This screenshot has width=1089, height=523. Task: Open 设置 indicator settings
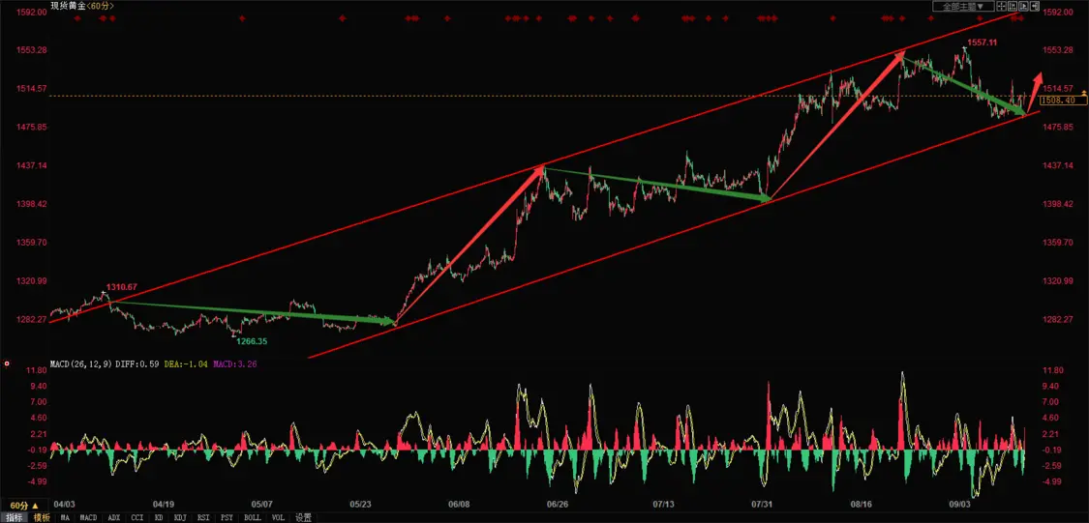303,517
